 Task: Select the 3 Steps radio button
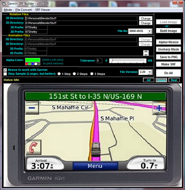pyautogui.click(x=92, y=74)
